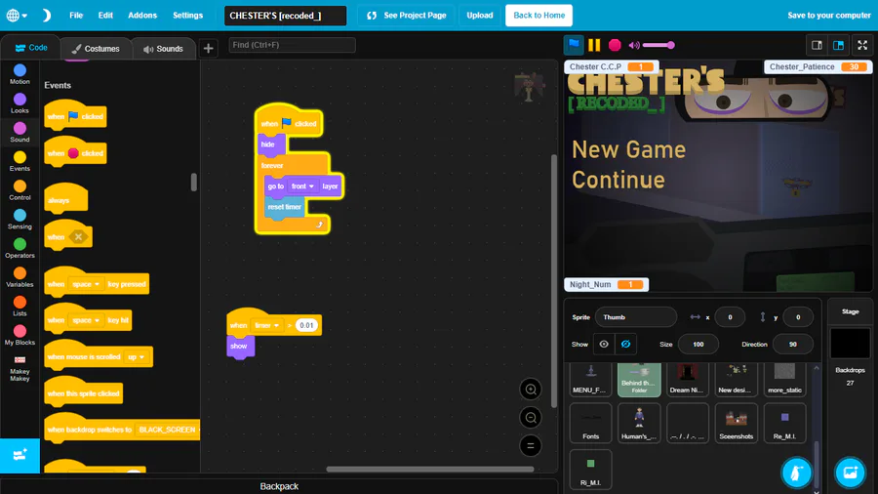Viewport: 878px width, 494px height.
Task: Edit the 0.01 value in timer block
Action: (x=306, y=325)
